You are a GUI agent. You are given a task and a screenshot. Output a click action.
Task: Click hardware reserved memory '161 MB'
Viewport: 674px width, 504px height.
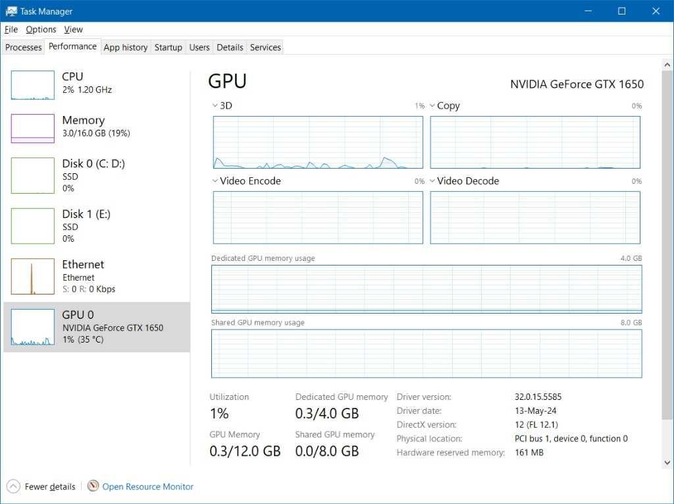click(x=529, y=453)
